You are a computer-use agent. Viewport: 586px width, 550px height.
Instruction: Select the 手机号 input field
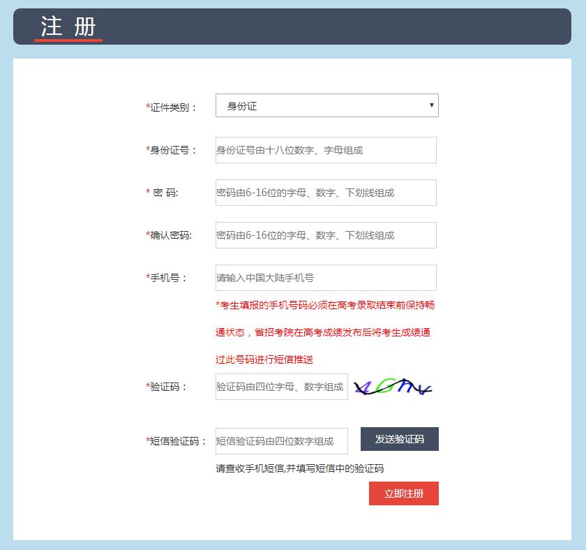(x=326, y=278)
